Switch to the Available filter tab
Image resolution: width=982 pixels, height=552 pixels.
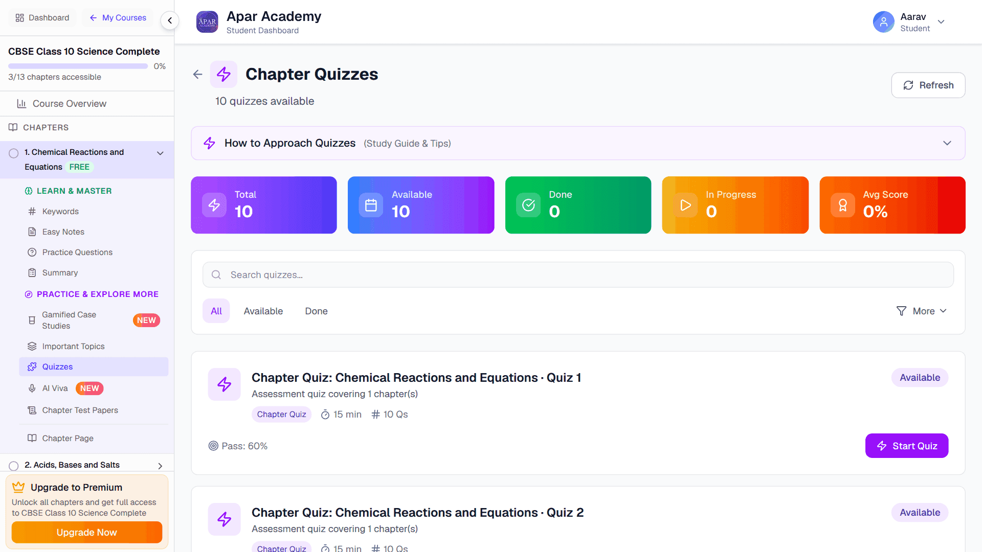(263, 311)
